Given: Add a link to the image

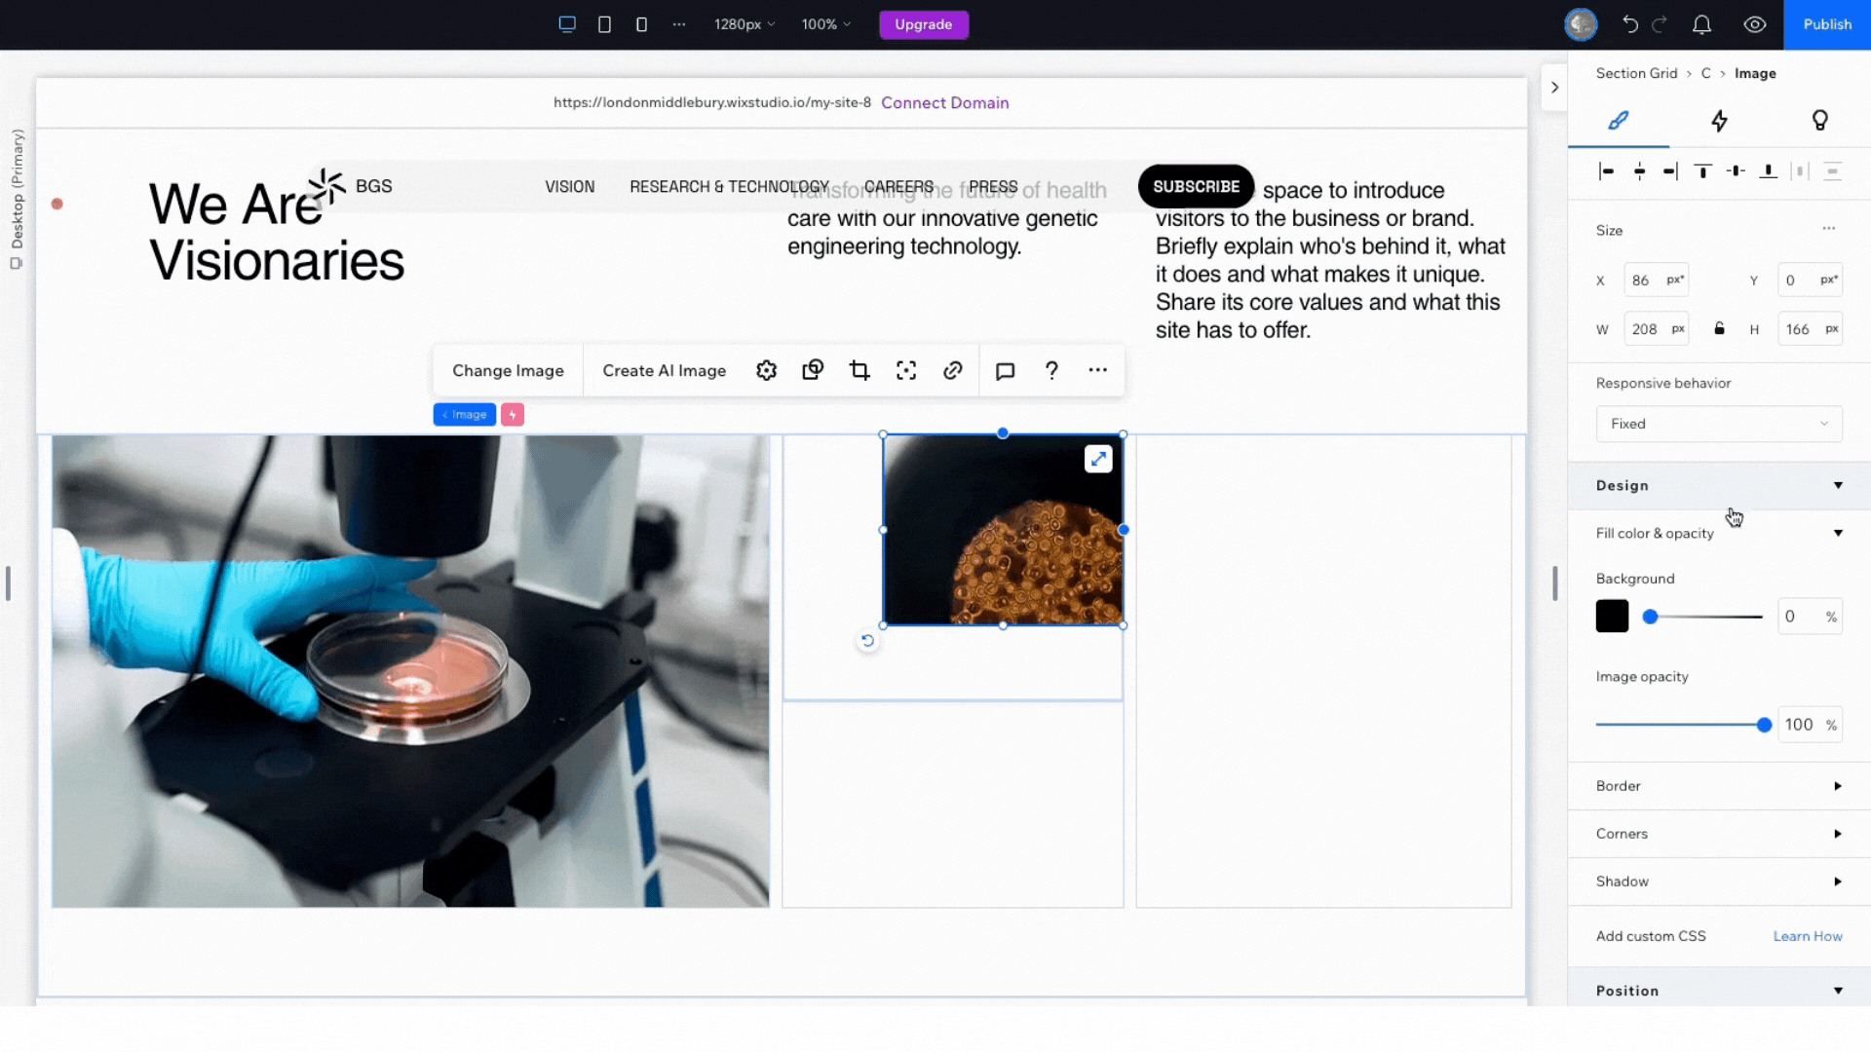Looking at the screenshot, I should tap(953, 370).
